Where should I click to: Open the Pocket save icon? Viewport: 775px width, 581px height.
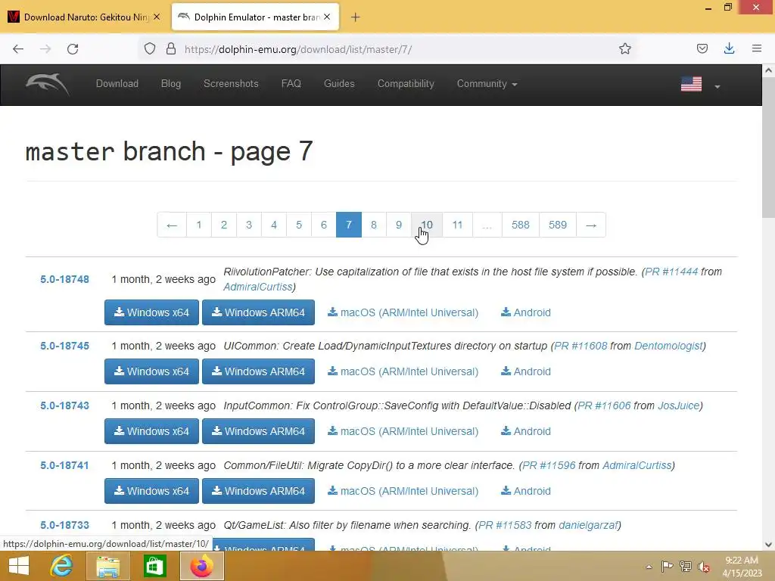702,48
